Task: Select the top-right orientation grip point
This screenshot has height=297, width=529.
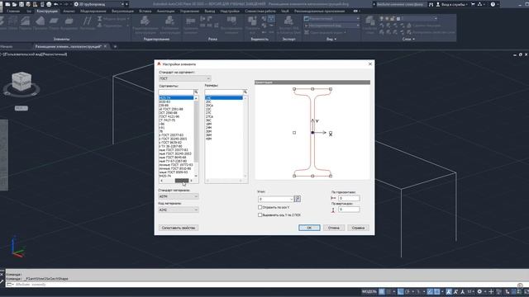Action: coord(331,89)
